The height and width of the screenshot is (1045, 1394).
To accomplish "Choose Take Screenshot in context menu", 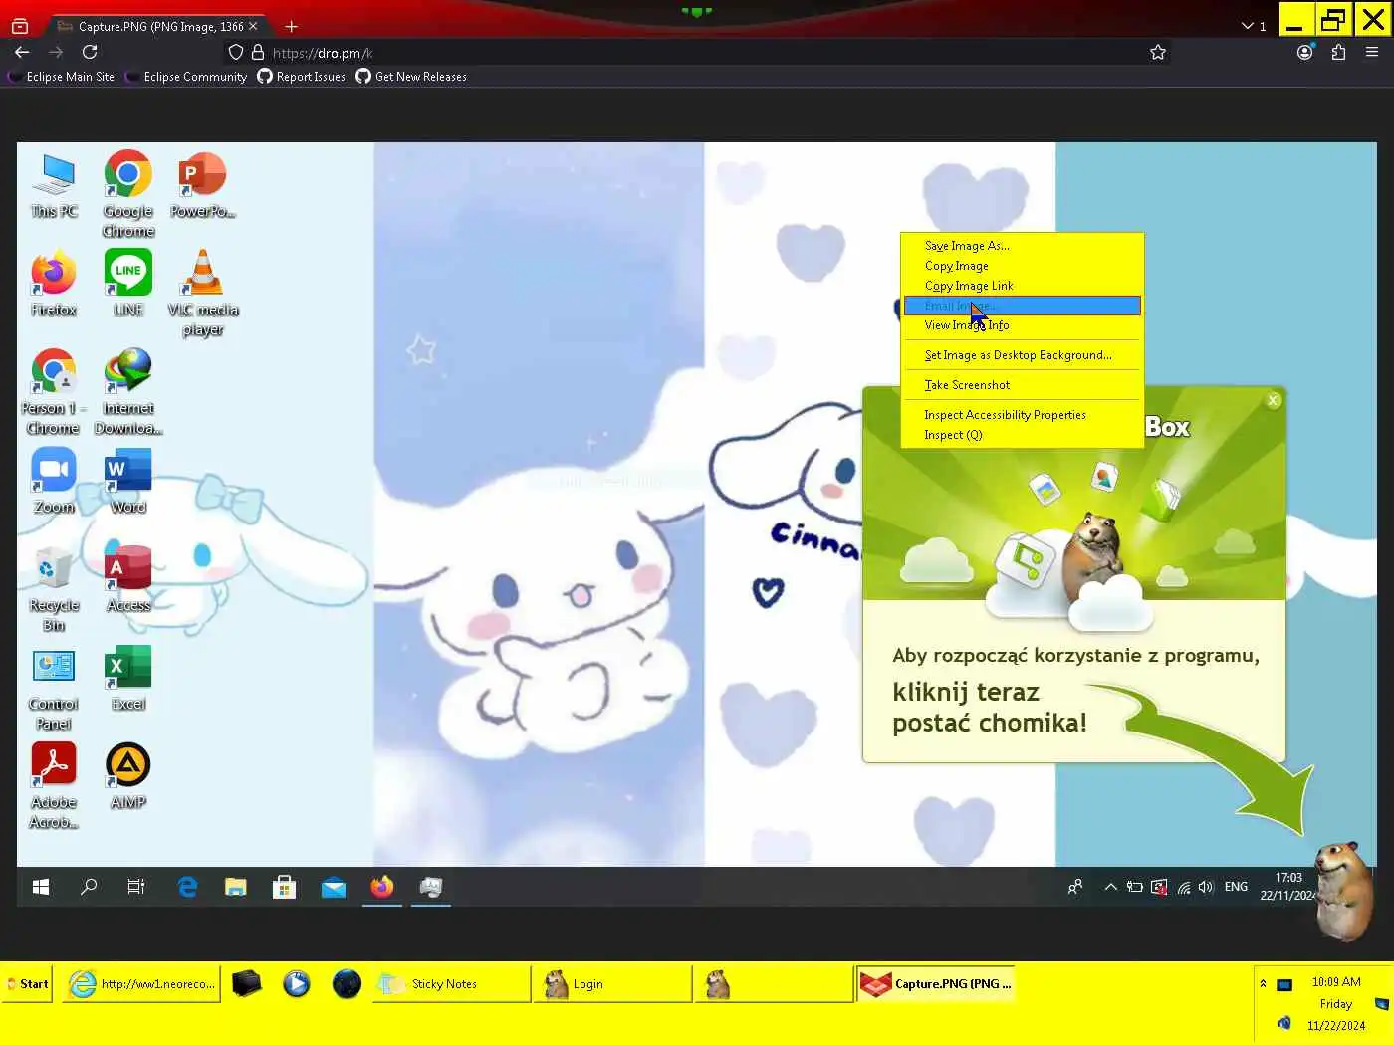I will [1022, 385].
